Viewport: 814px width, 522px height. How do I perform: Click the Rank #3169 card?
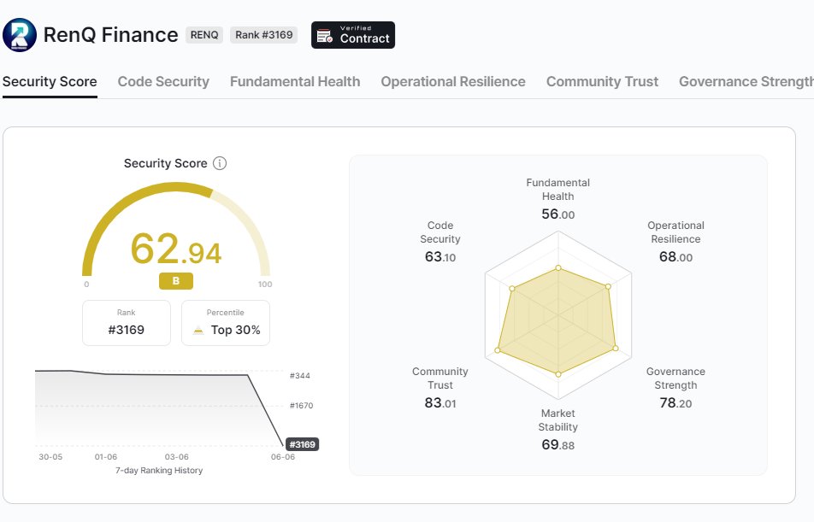coord(127,323)
